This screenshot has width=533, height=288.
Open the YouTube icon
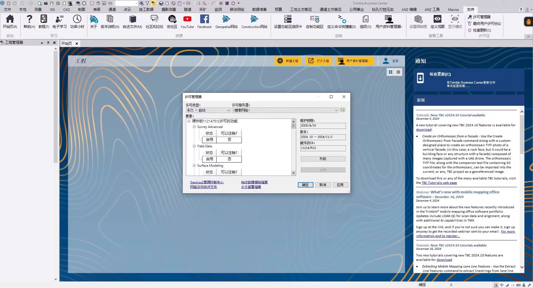187,21
